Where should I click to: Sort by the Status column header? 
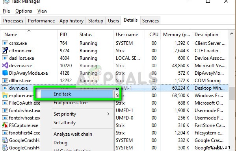[x=95, y=35]
